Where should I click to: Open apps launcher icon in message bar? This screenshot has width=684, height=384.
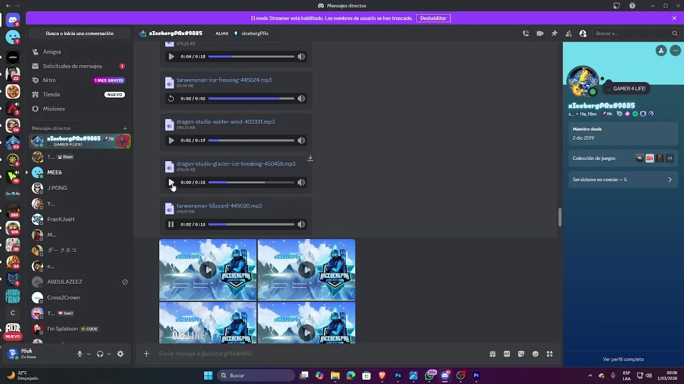pos(550,354)
